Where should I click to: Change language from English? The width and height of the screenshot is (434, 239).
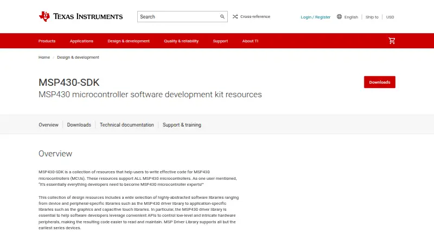351,17
